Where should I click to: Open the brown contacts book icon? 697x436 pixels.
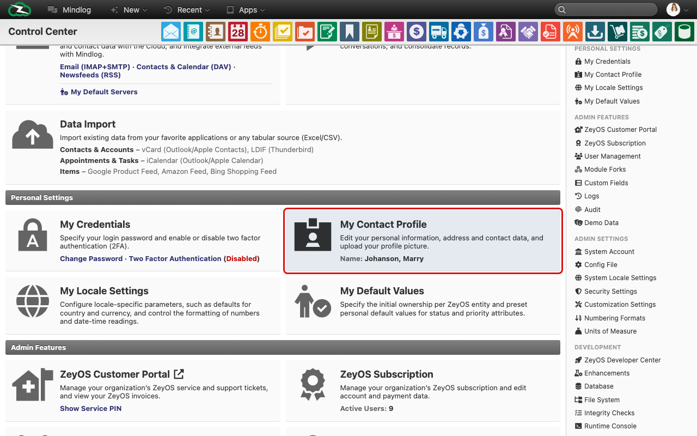pos(216,32)
